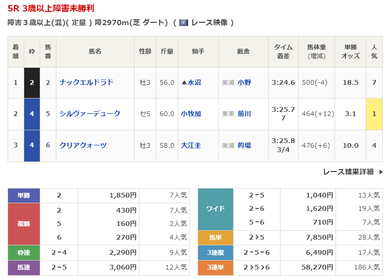This screenshot has height=279, width=390.
Task: Select the 単勝 payout label
Action: (24, 195)
